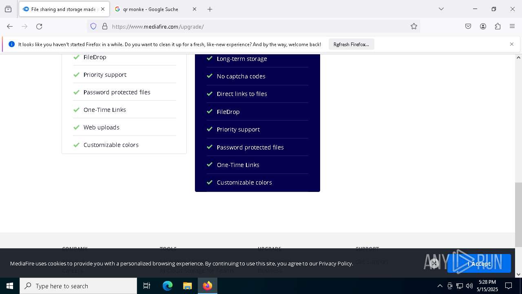Open the Firefox View recent browsing icon

click(x=8, y=9)
